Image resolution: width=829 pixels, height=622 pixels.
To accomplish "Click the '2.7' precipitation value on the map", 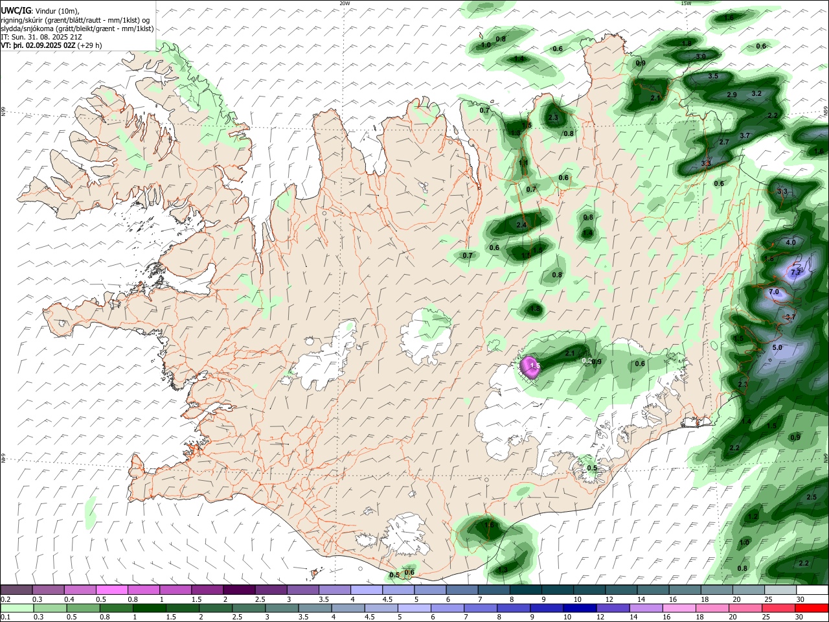I will [725, 143].
